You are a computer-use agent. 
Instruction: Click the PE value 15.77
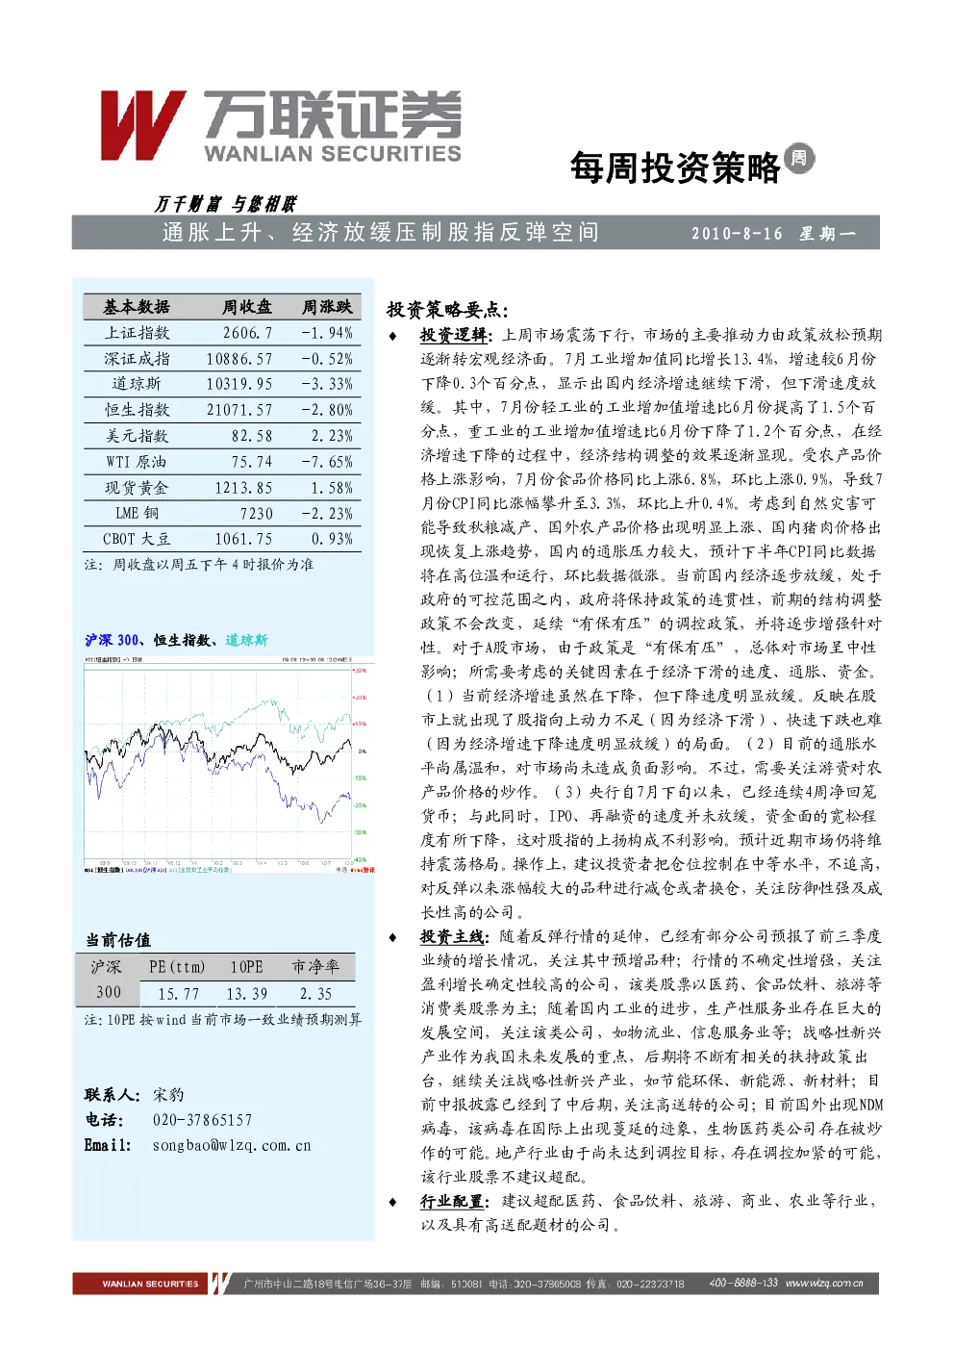pos(179,994)
